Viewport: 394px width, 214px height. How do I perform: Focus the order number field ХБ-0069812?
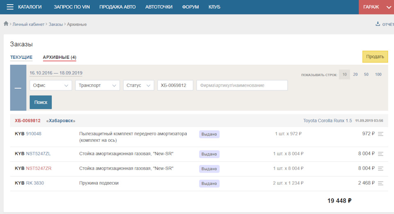click(175, 85)
